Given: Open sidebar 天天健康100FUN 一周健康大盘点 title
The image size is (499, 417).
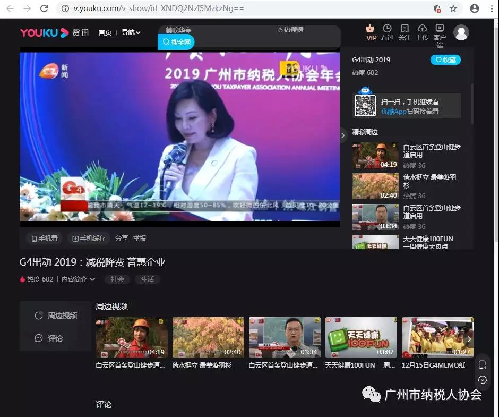Looking at the screenshot, I should (x=428, y=242).
